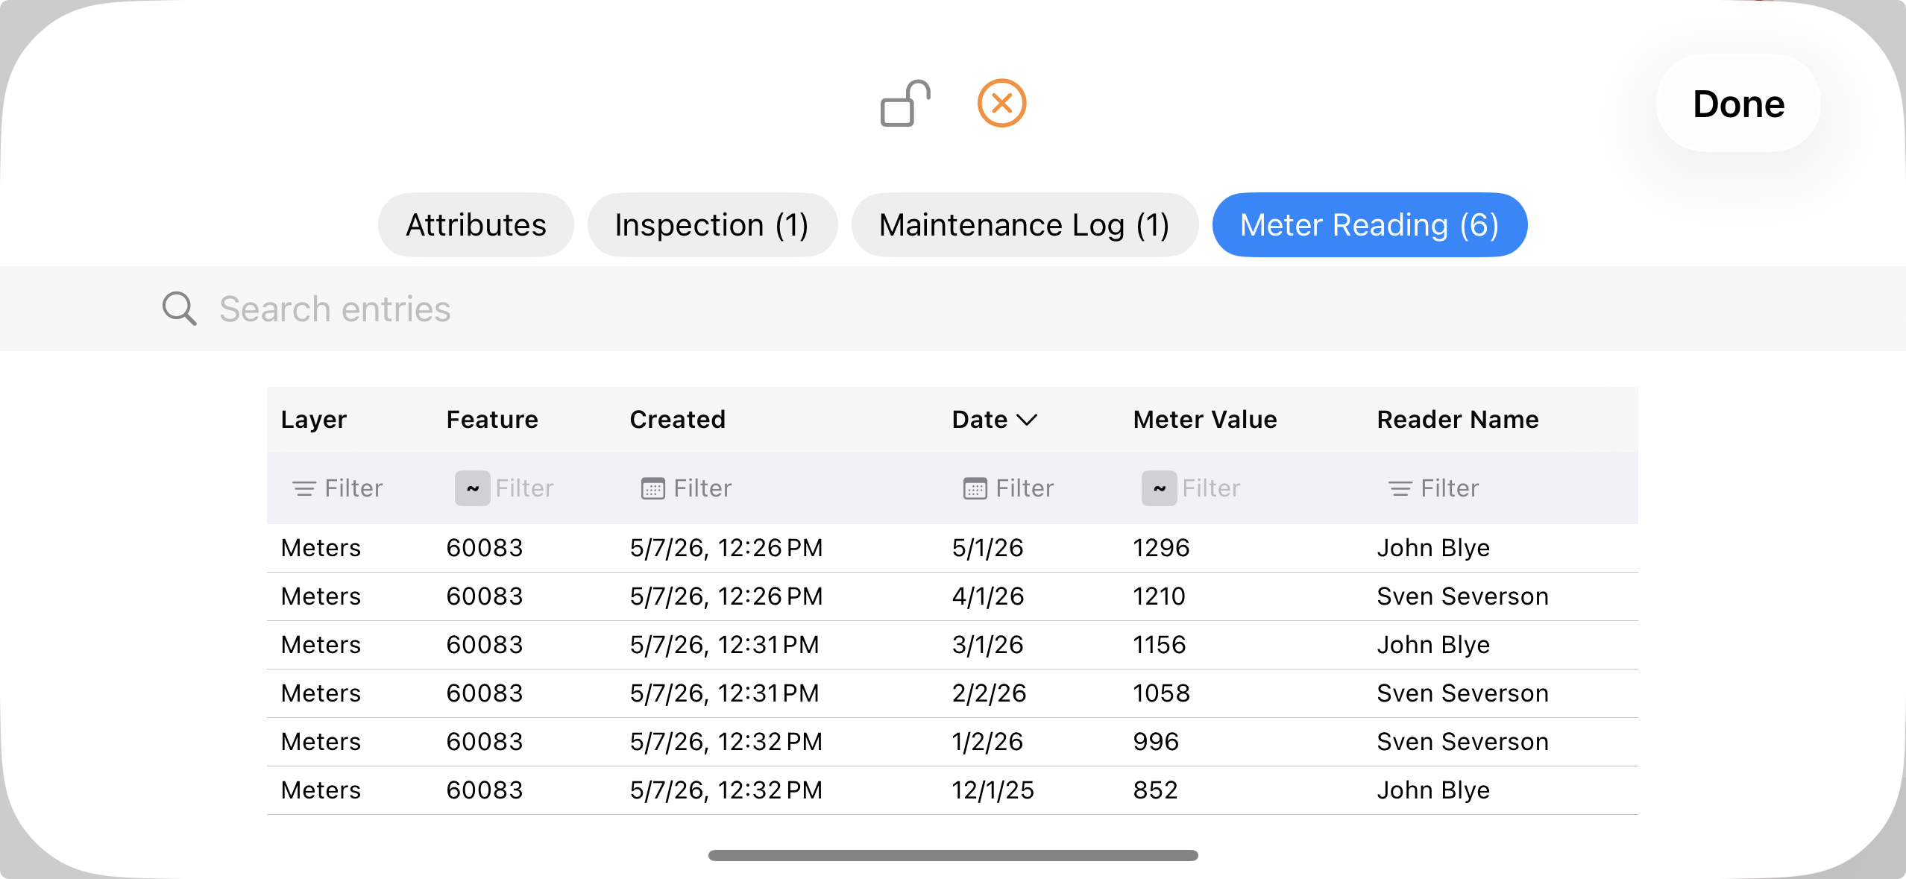
Task: Click date 5/1/26 cell
Action: coord(987,548)
